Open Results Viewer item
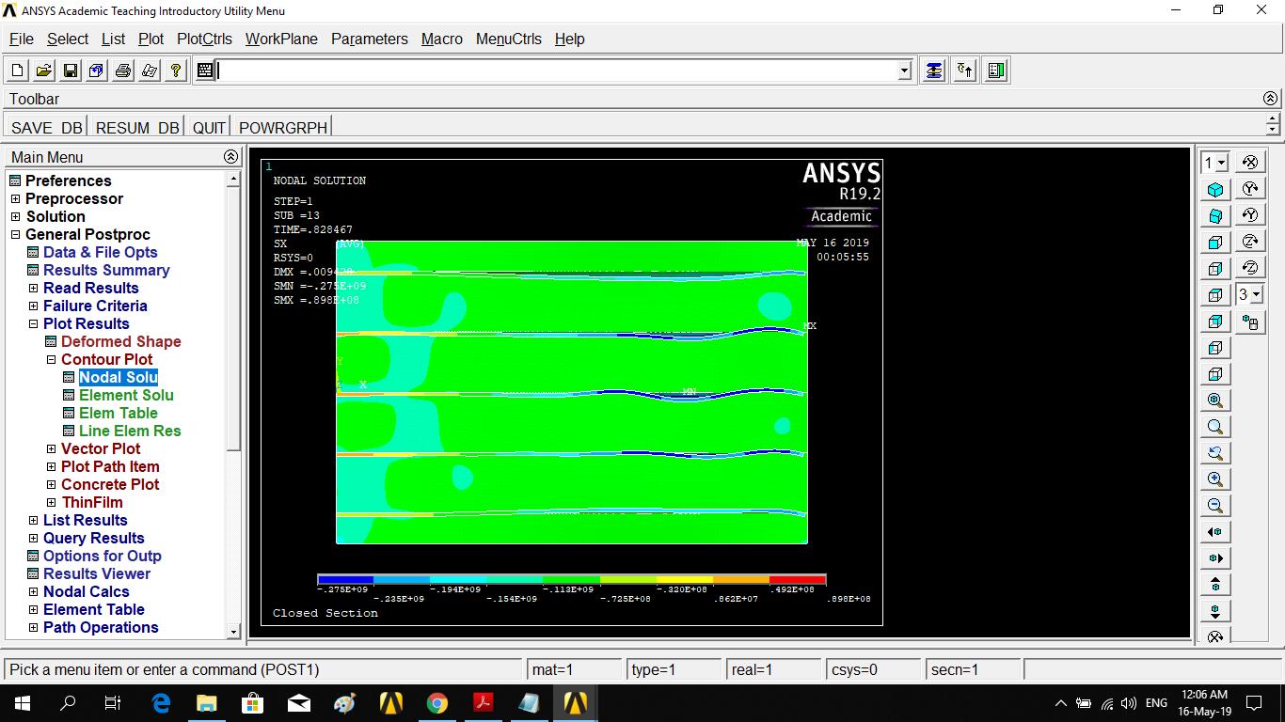Image resolution: width=1285 pixels, height=722 pixels. tap(97, 573)
